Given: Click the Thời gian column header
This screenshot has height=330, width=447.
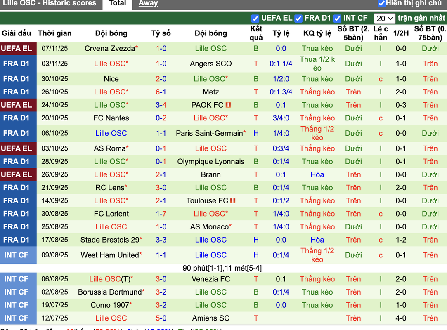Looking at the screenshot, I should coord(55,33).
